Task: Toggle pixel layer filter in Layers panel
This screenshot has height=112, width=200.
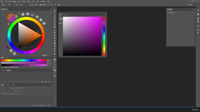Action: (12, 88)
